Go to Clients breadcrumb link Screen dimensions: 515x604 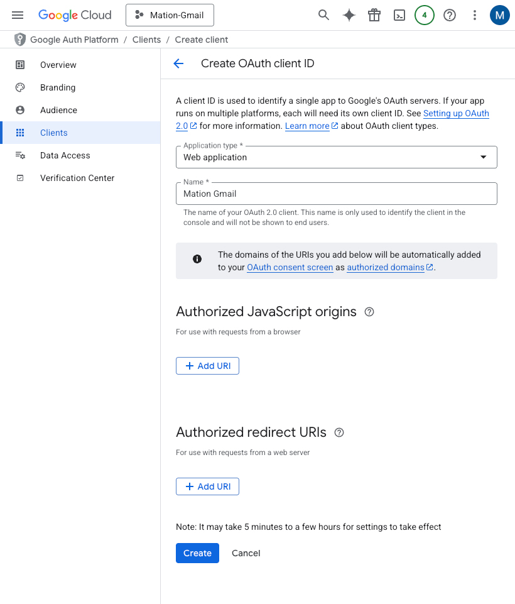[146, 40]
